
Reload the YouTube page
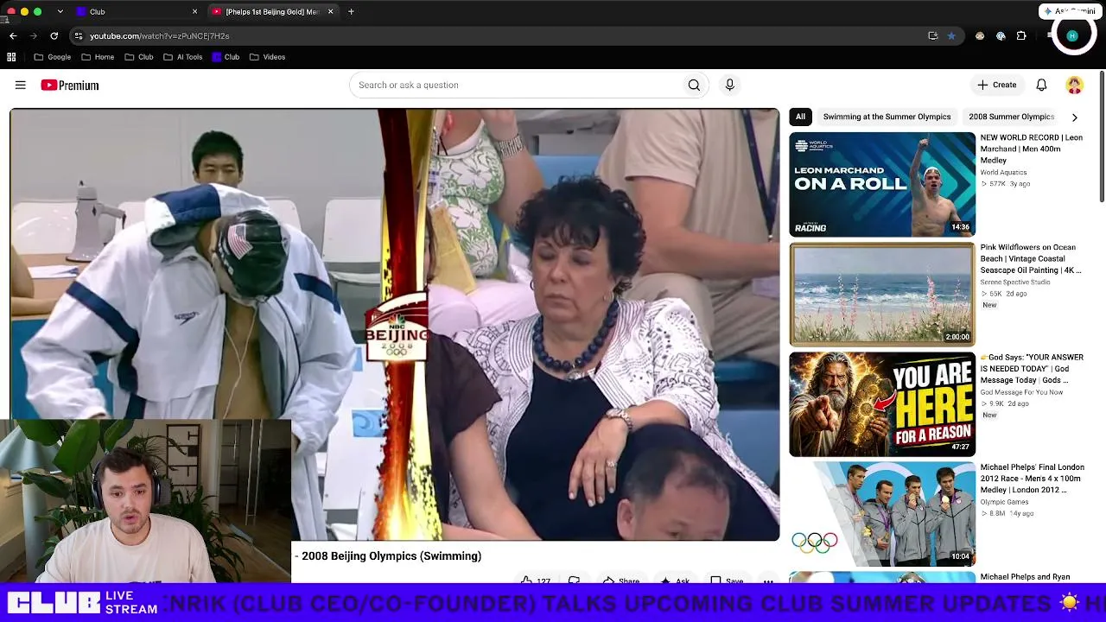pyautogui.click(x=54, y=35)
